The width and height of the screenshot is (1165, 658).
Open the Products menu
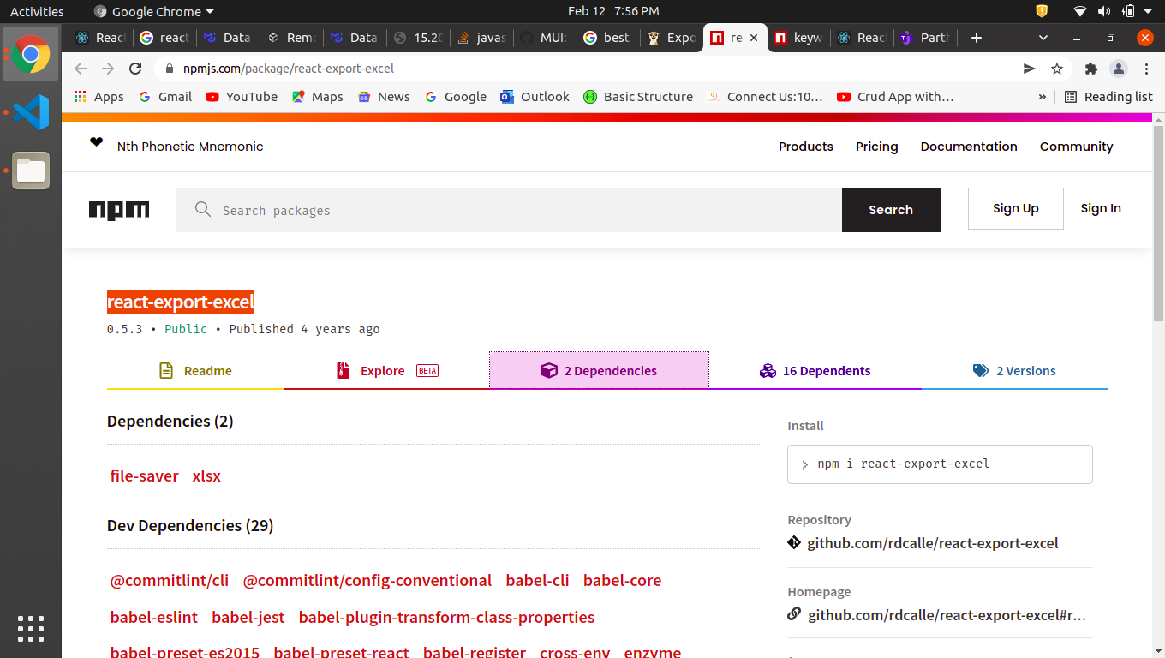(806, 147)
